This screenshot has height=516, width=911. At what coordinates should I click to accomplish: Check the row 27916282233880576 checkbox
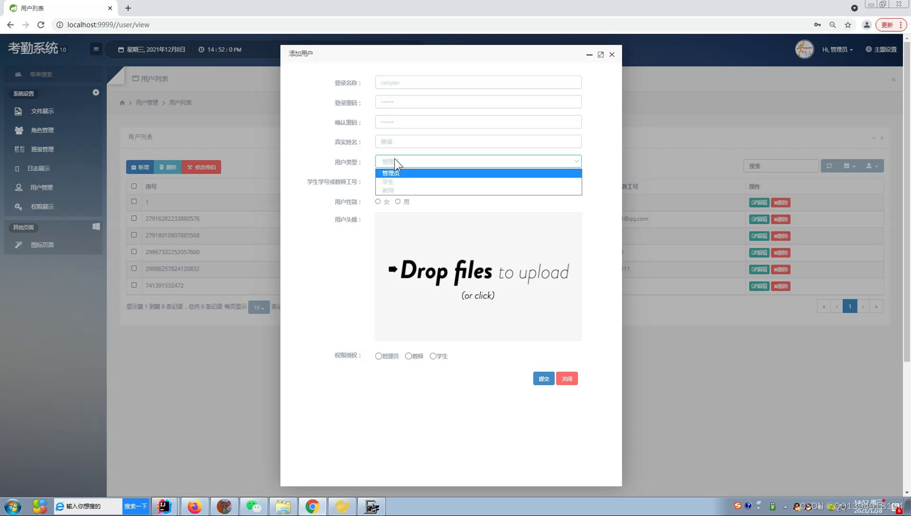[x=134, y=218]
